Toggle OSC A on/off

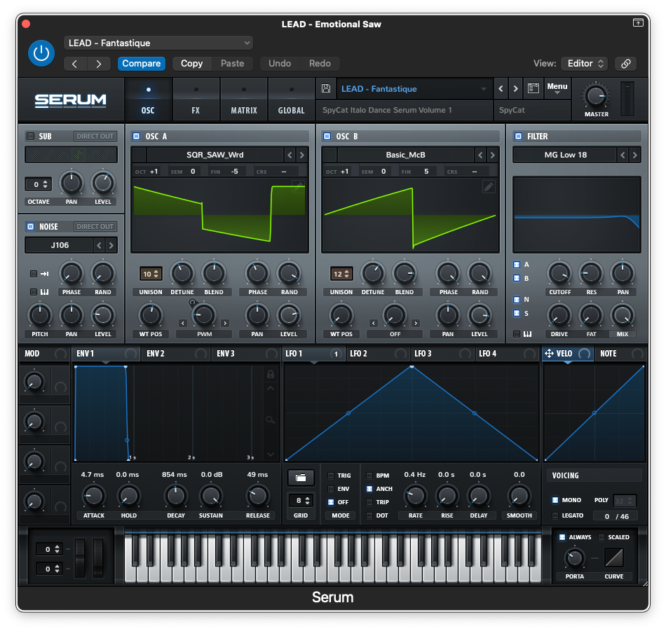(x=136, y=136)
